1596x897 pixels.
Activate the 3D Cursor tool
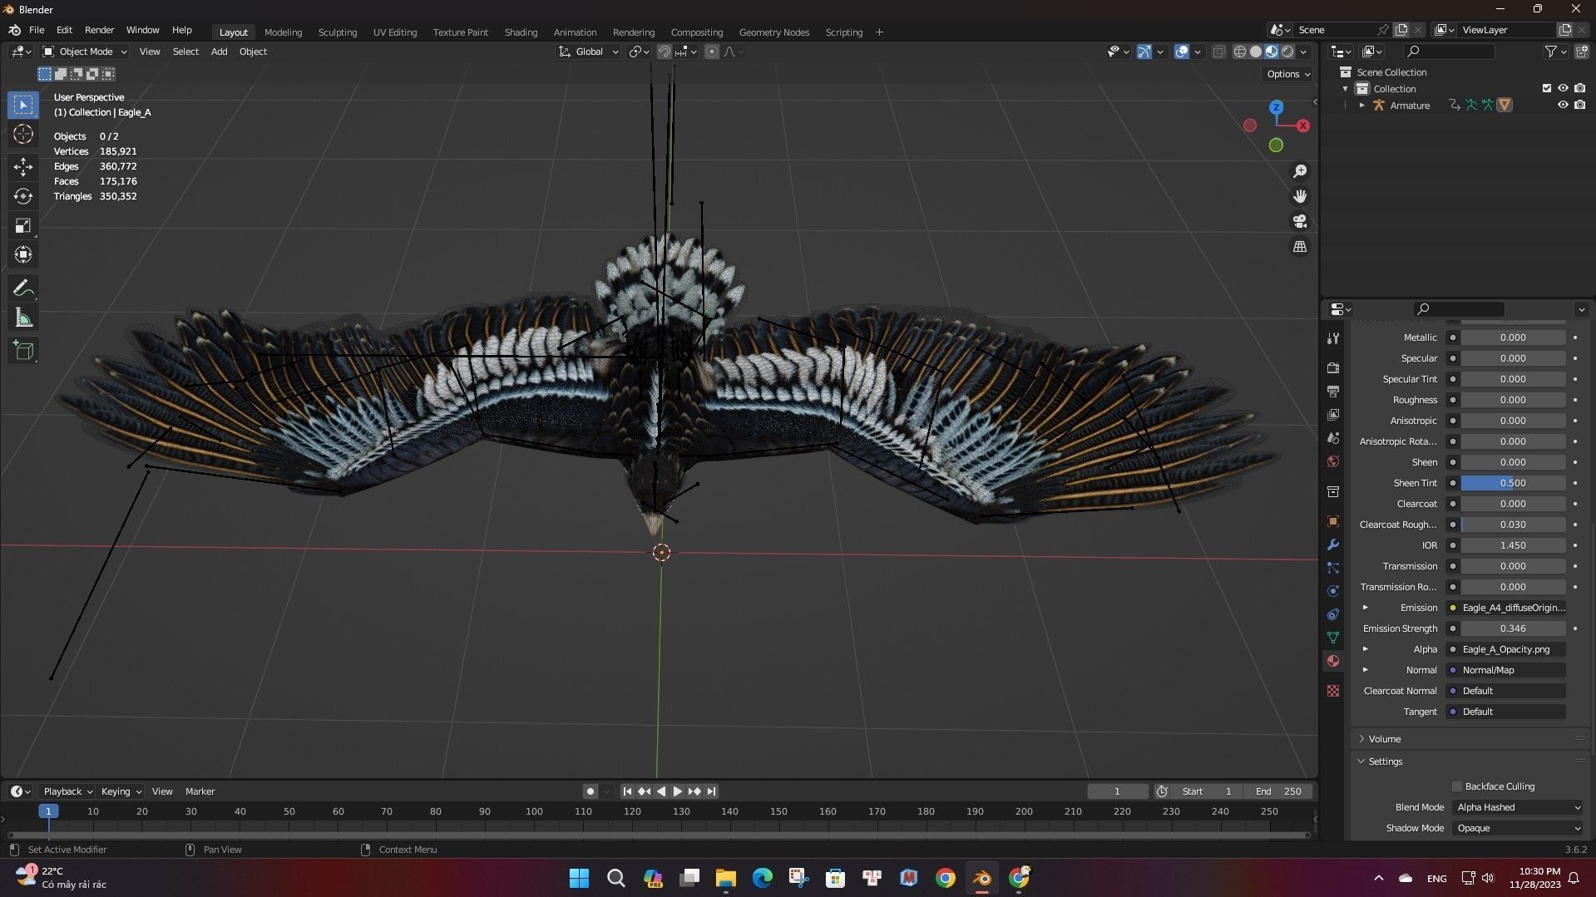click(x=23, y=135)
